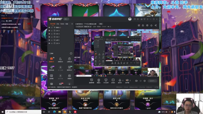This screenshot has height=114, width=203.
Task: Toggle lock on 全屏 1 source
Action: (x=52, y=40)
